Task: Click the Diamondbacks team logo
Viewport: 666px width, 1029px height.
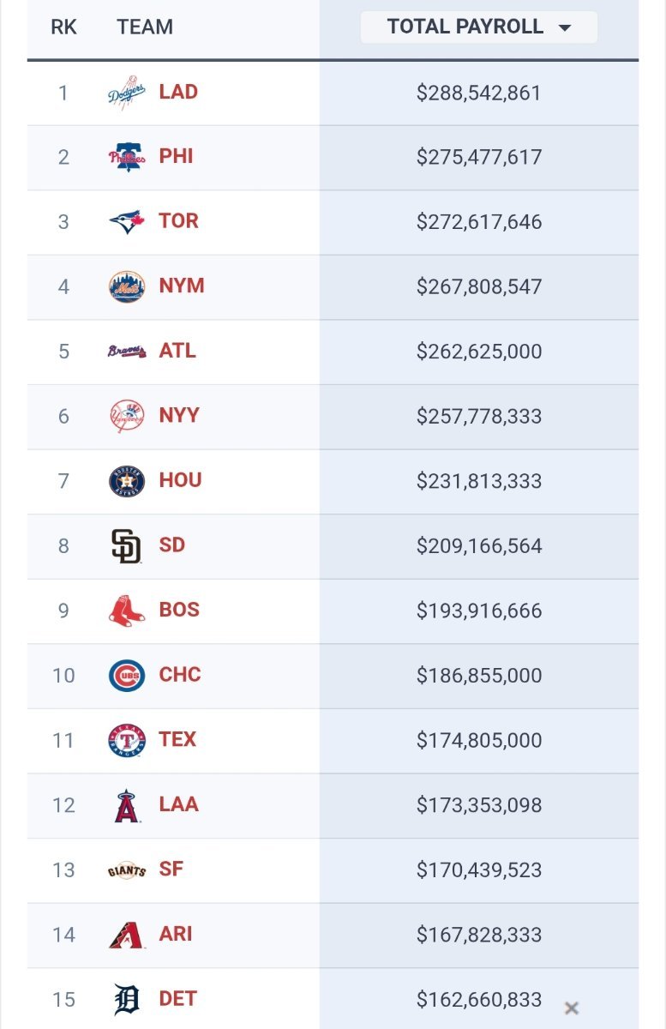Action: (x=126, y=935)
